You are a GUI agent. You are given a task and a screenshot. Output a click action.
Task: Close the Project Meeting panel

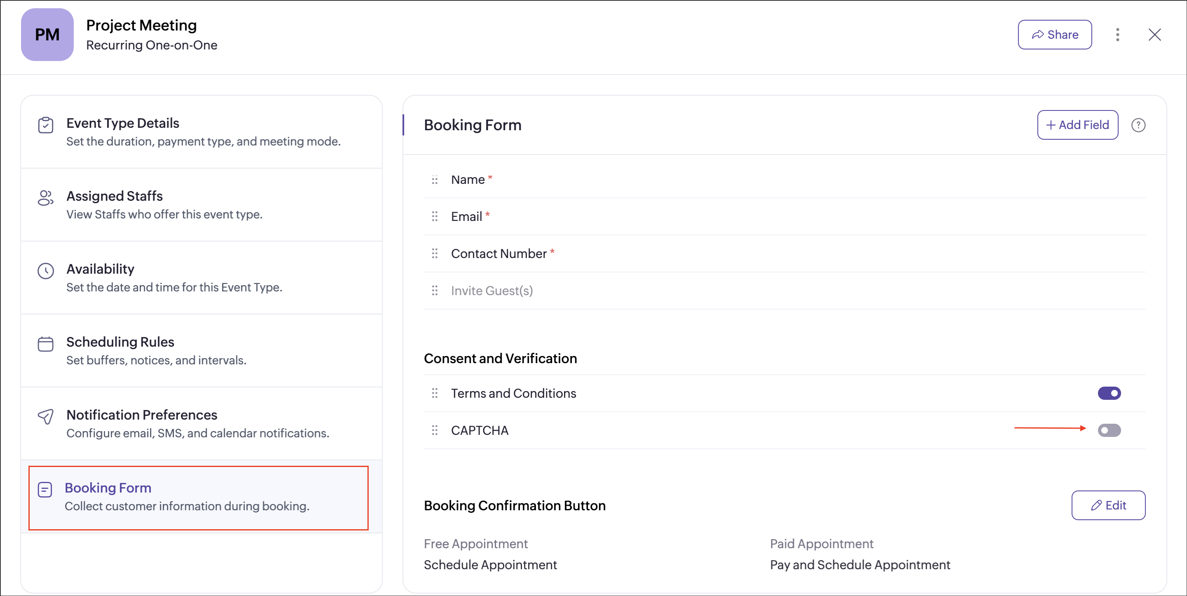click(1154, 35)
